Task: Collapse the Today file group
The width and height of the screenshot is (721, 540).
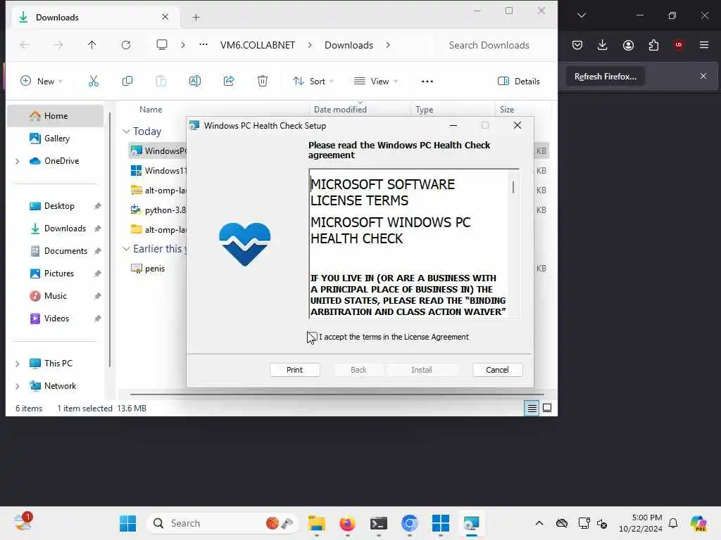Action: (x=126, y=131)
